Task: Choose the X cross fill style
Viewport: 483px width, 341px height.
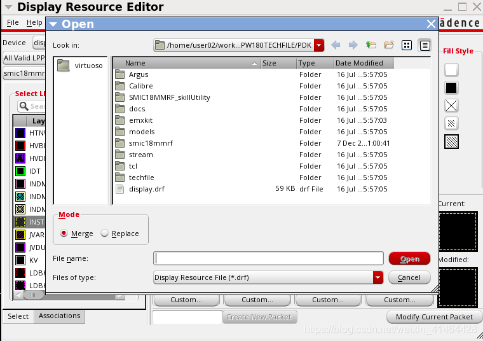Action: pos(451,106)
